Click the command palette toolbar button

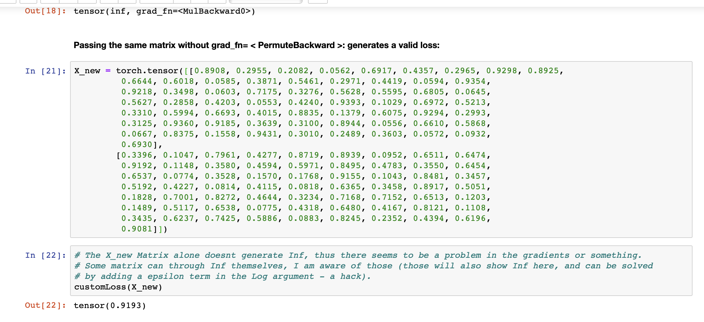pos(318,1)
